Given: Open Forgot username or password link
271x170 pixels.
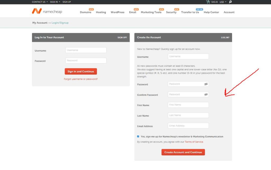Looking at the screenshot, I should coord(81,79).
